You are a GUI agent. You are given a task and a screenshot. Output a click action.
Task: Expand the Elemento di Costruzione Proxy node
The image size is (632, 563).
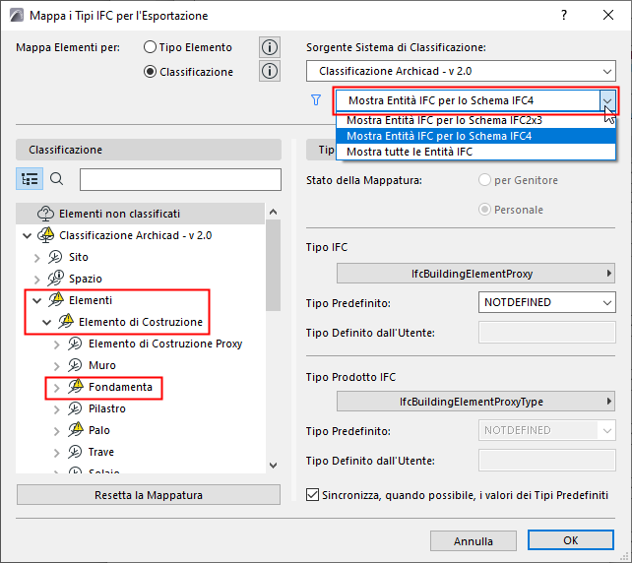(56, 344)
